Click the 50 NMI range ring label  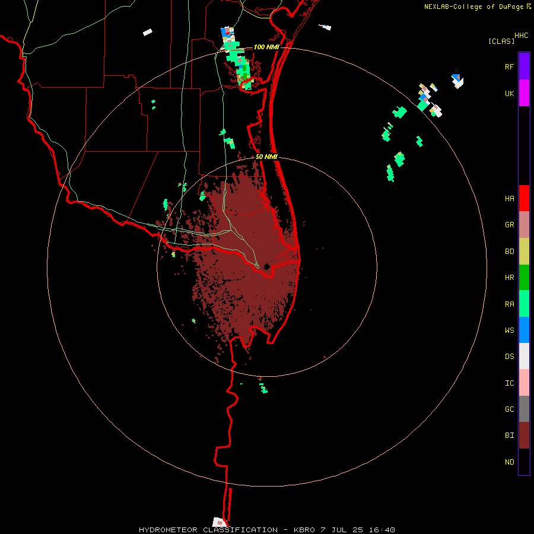266,157
